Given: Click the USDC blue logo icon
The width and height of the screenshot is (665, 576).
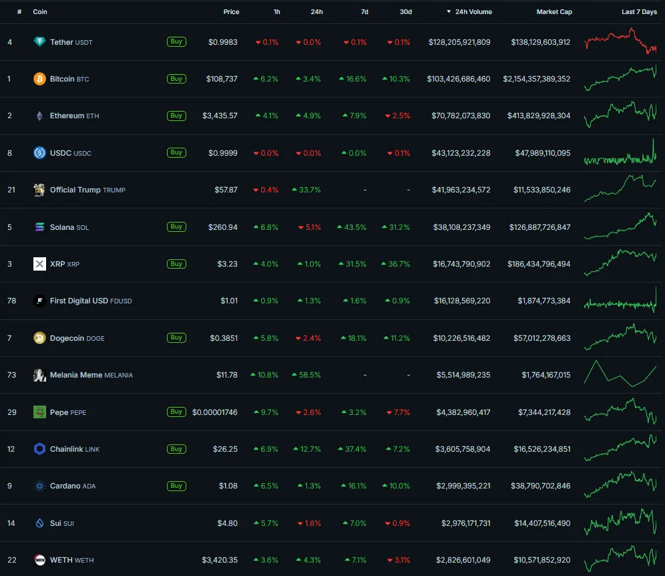Looking at the screenshot, I should tap(39, 153).
